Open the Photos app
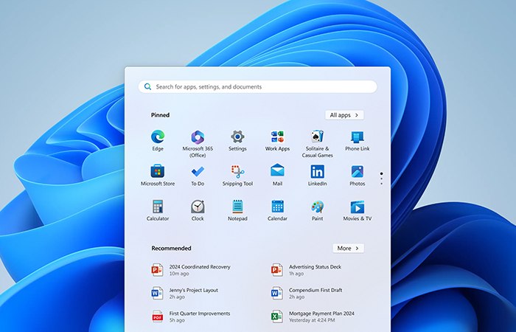Image resolution: width=516 pixels, height=332 pixels. tap(357, 176)
